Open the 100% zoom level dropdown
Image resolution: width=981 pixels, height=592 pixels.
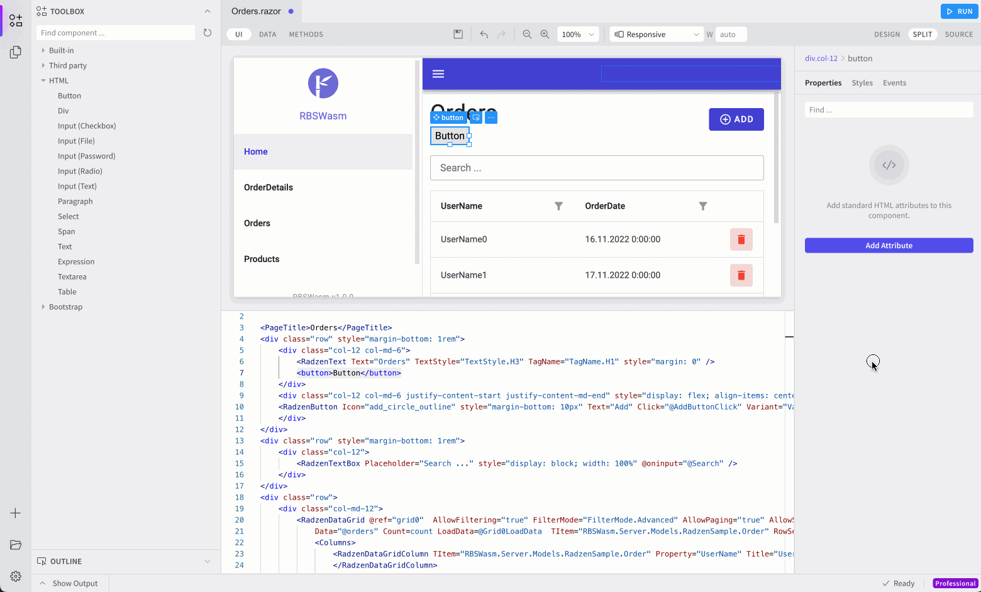[578, 35]
